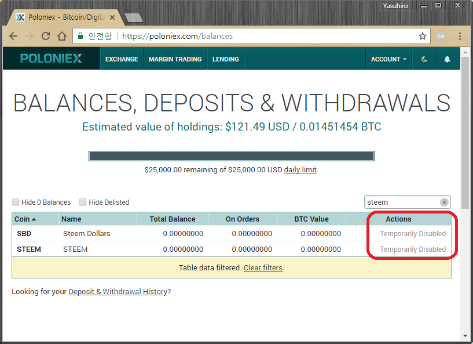Click Temporarily Disabled in the STEEM row
This screenshot has width=473, height=344.
(413, 249)
